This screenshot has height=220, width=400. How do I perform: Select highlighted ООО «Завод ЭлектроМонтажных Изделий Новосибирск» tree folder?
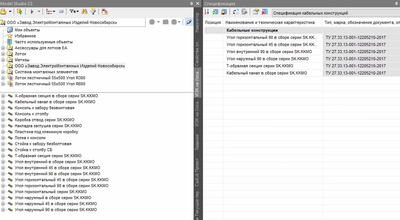coord(70,66)
